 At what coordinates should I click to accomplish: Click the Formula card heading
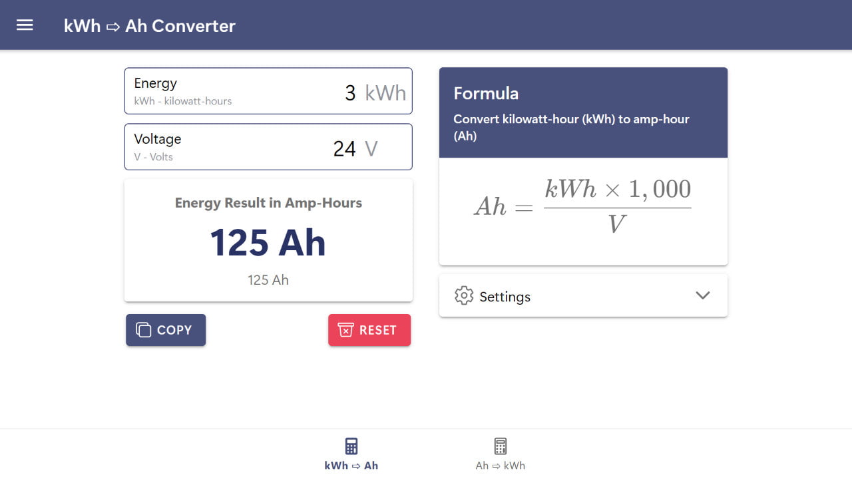click(486, 93)
